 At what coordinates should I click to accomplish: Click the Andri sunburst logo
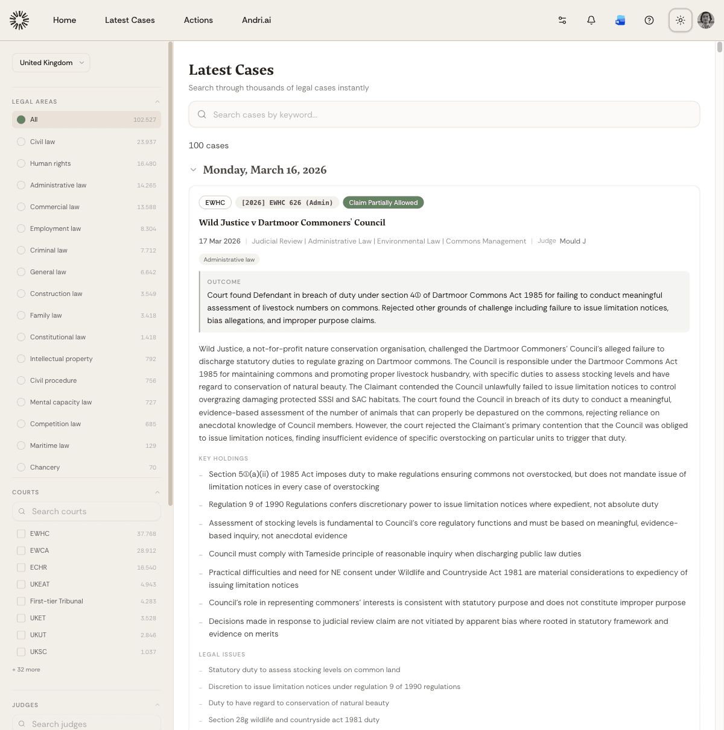(x=19, y=20)
